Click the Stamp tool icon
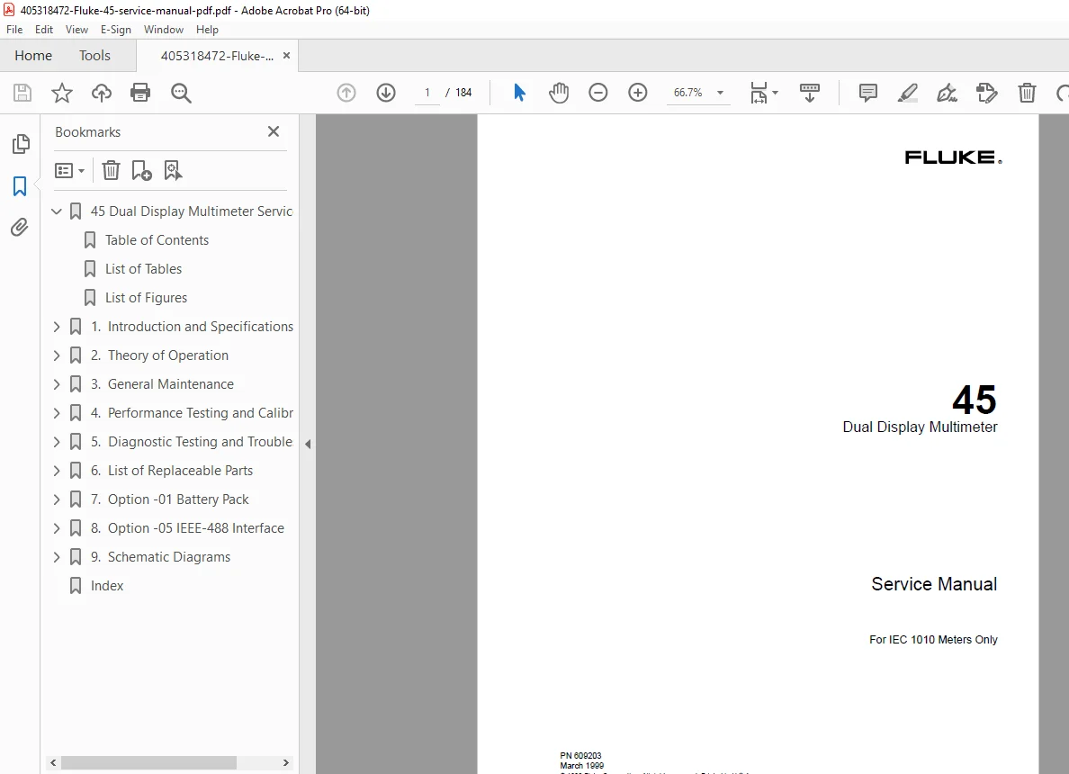The width and height of the screenshot is (1069, 774). (x=986, y=93)
